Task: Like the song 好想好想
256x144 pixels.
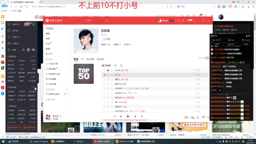Action: click(108, 89)
